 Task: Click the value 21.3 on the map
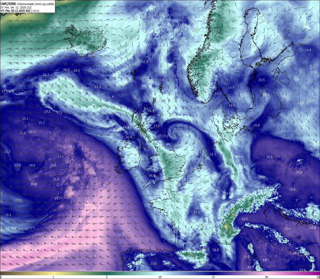[32, 132]
